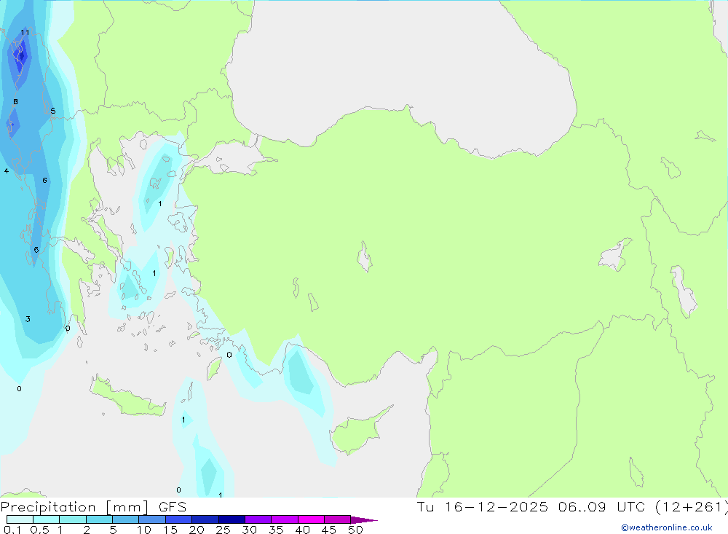Click the 1–2 mm legend color swatch

(73, 519)
